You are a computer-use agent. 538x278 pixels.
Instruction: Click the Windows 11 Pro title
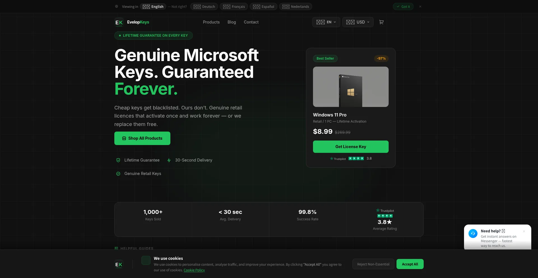(330, 115)
